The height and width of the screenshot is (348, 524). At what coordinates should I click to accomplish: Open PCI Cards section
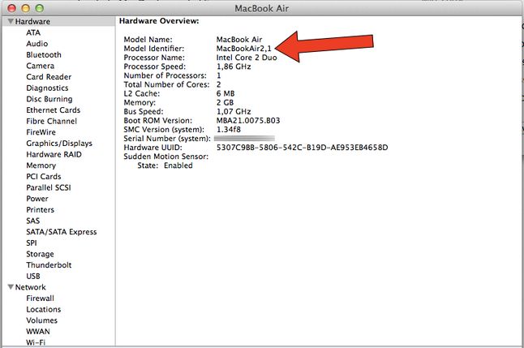click(44, 176)
